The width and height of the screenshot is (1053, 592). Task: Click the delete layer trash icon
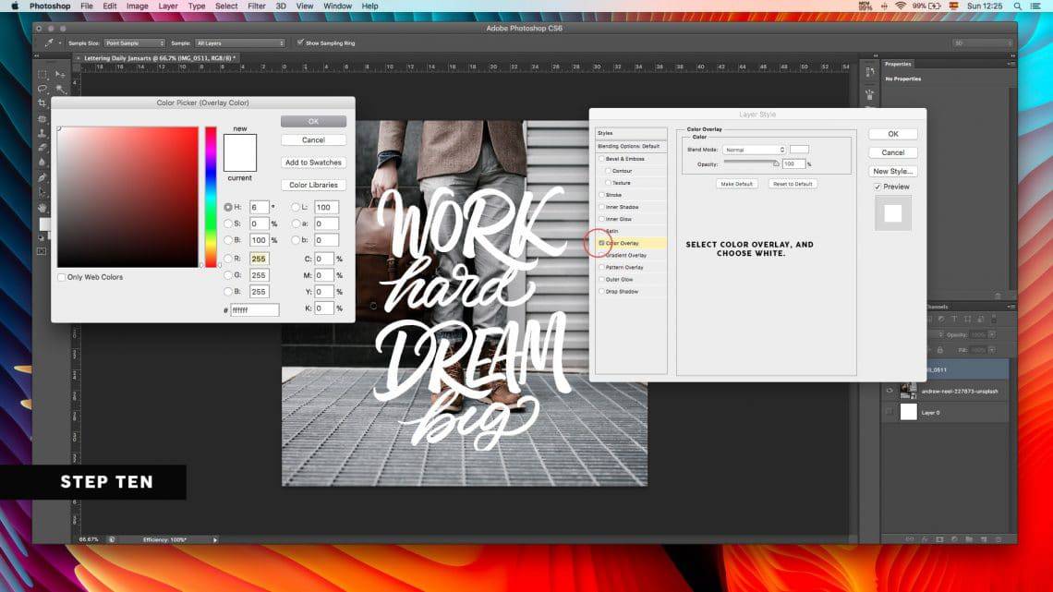coord(999,539)
